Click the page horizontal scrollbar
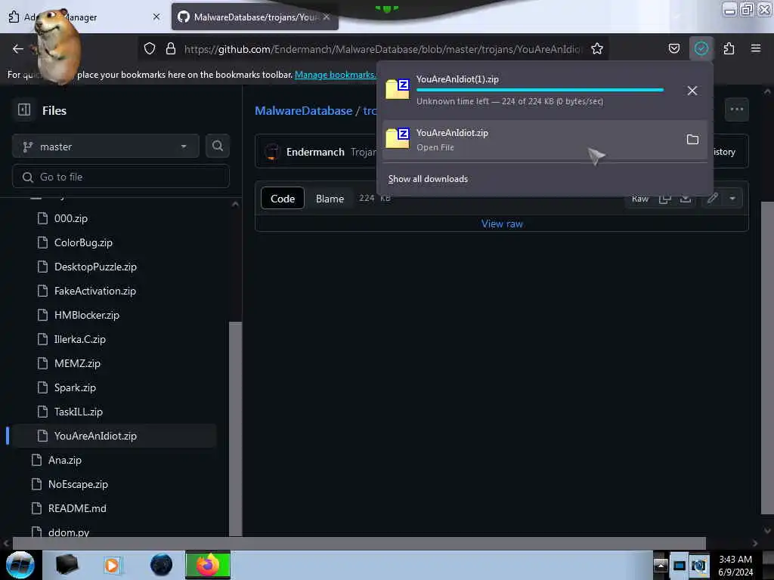The width and height of the screenshot is (774, 580). click(x=359, y=543)
